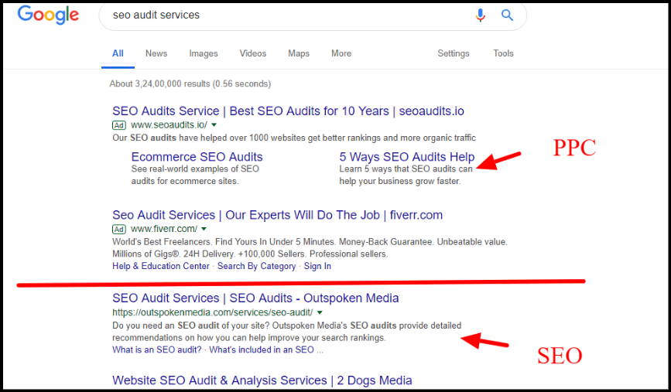Open Outspoken Media SEO Audit Services result
The width and height of the screenshot is (671, 392).
click(255, 298)
